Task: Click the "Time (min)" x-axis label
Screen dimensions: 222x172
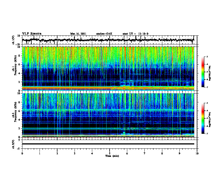Action: [x=112, y=156]
